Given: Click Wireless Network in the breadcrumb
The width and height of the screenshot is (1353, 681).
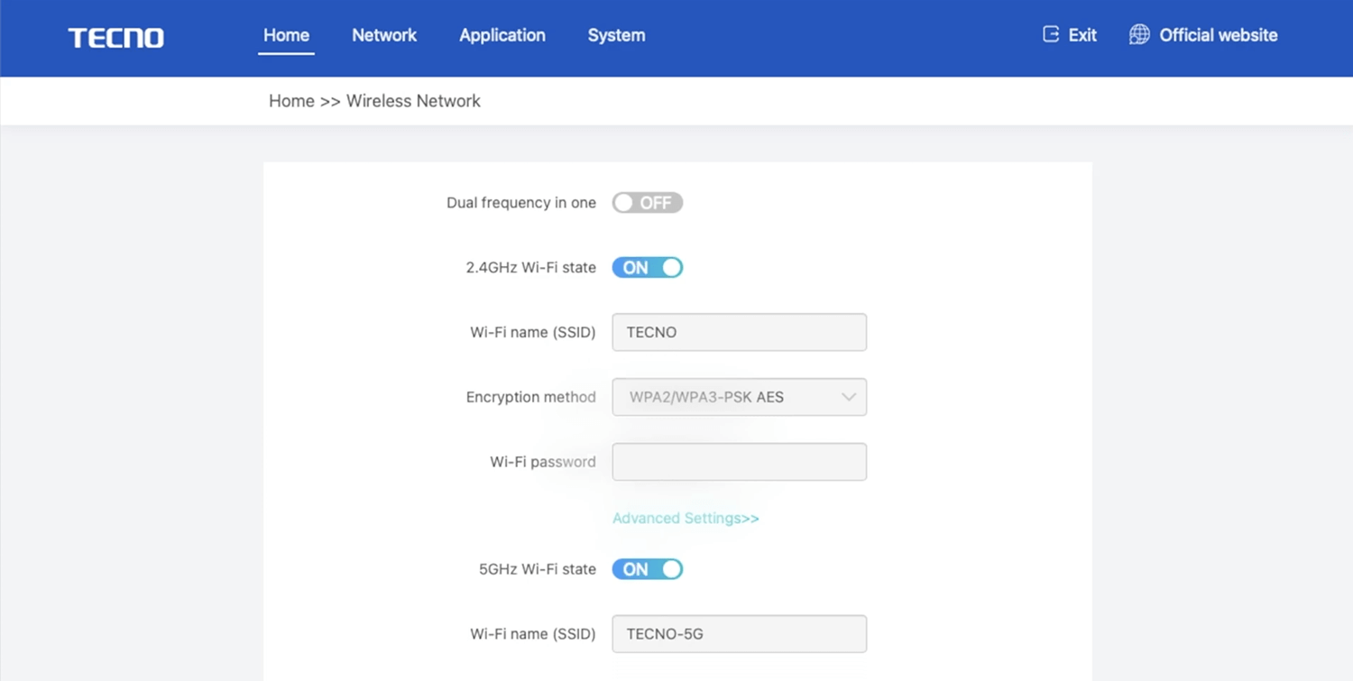Looking at the screenshot, I should (413, 101).
